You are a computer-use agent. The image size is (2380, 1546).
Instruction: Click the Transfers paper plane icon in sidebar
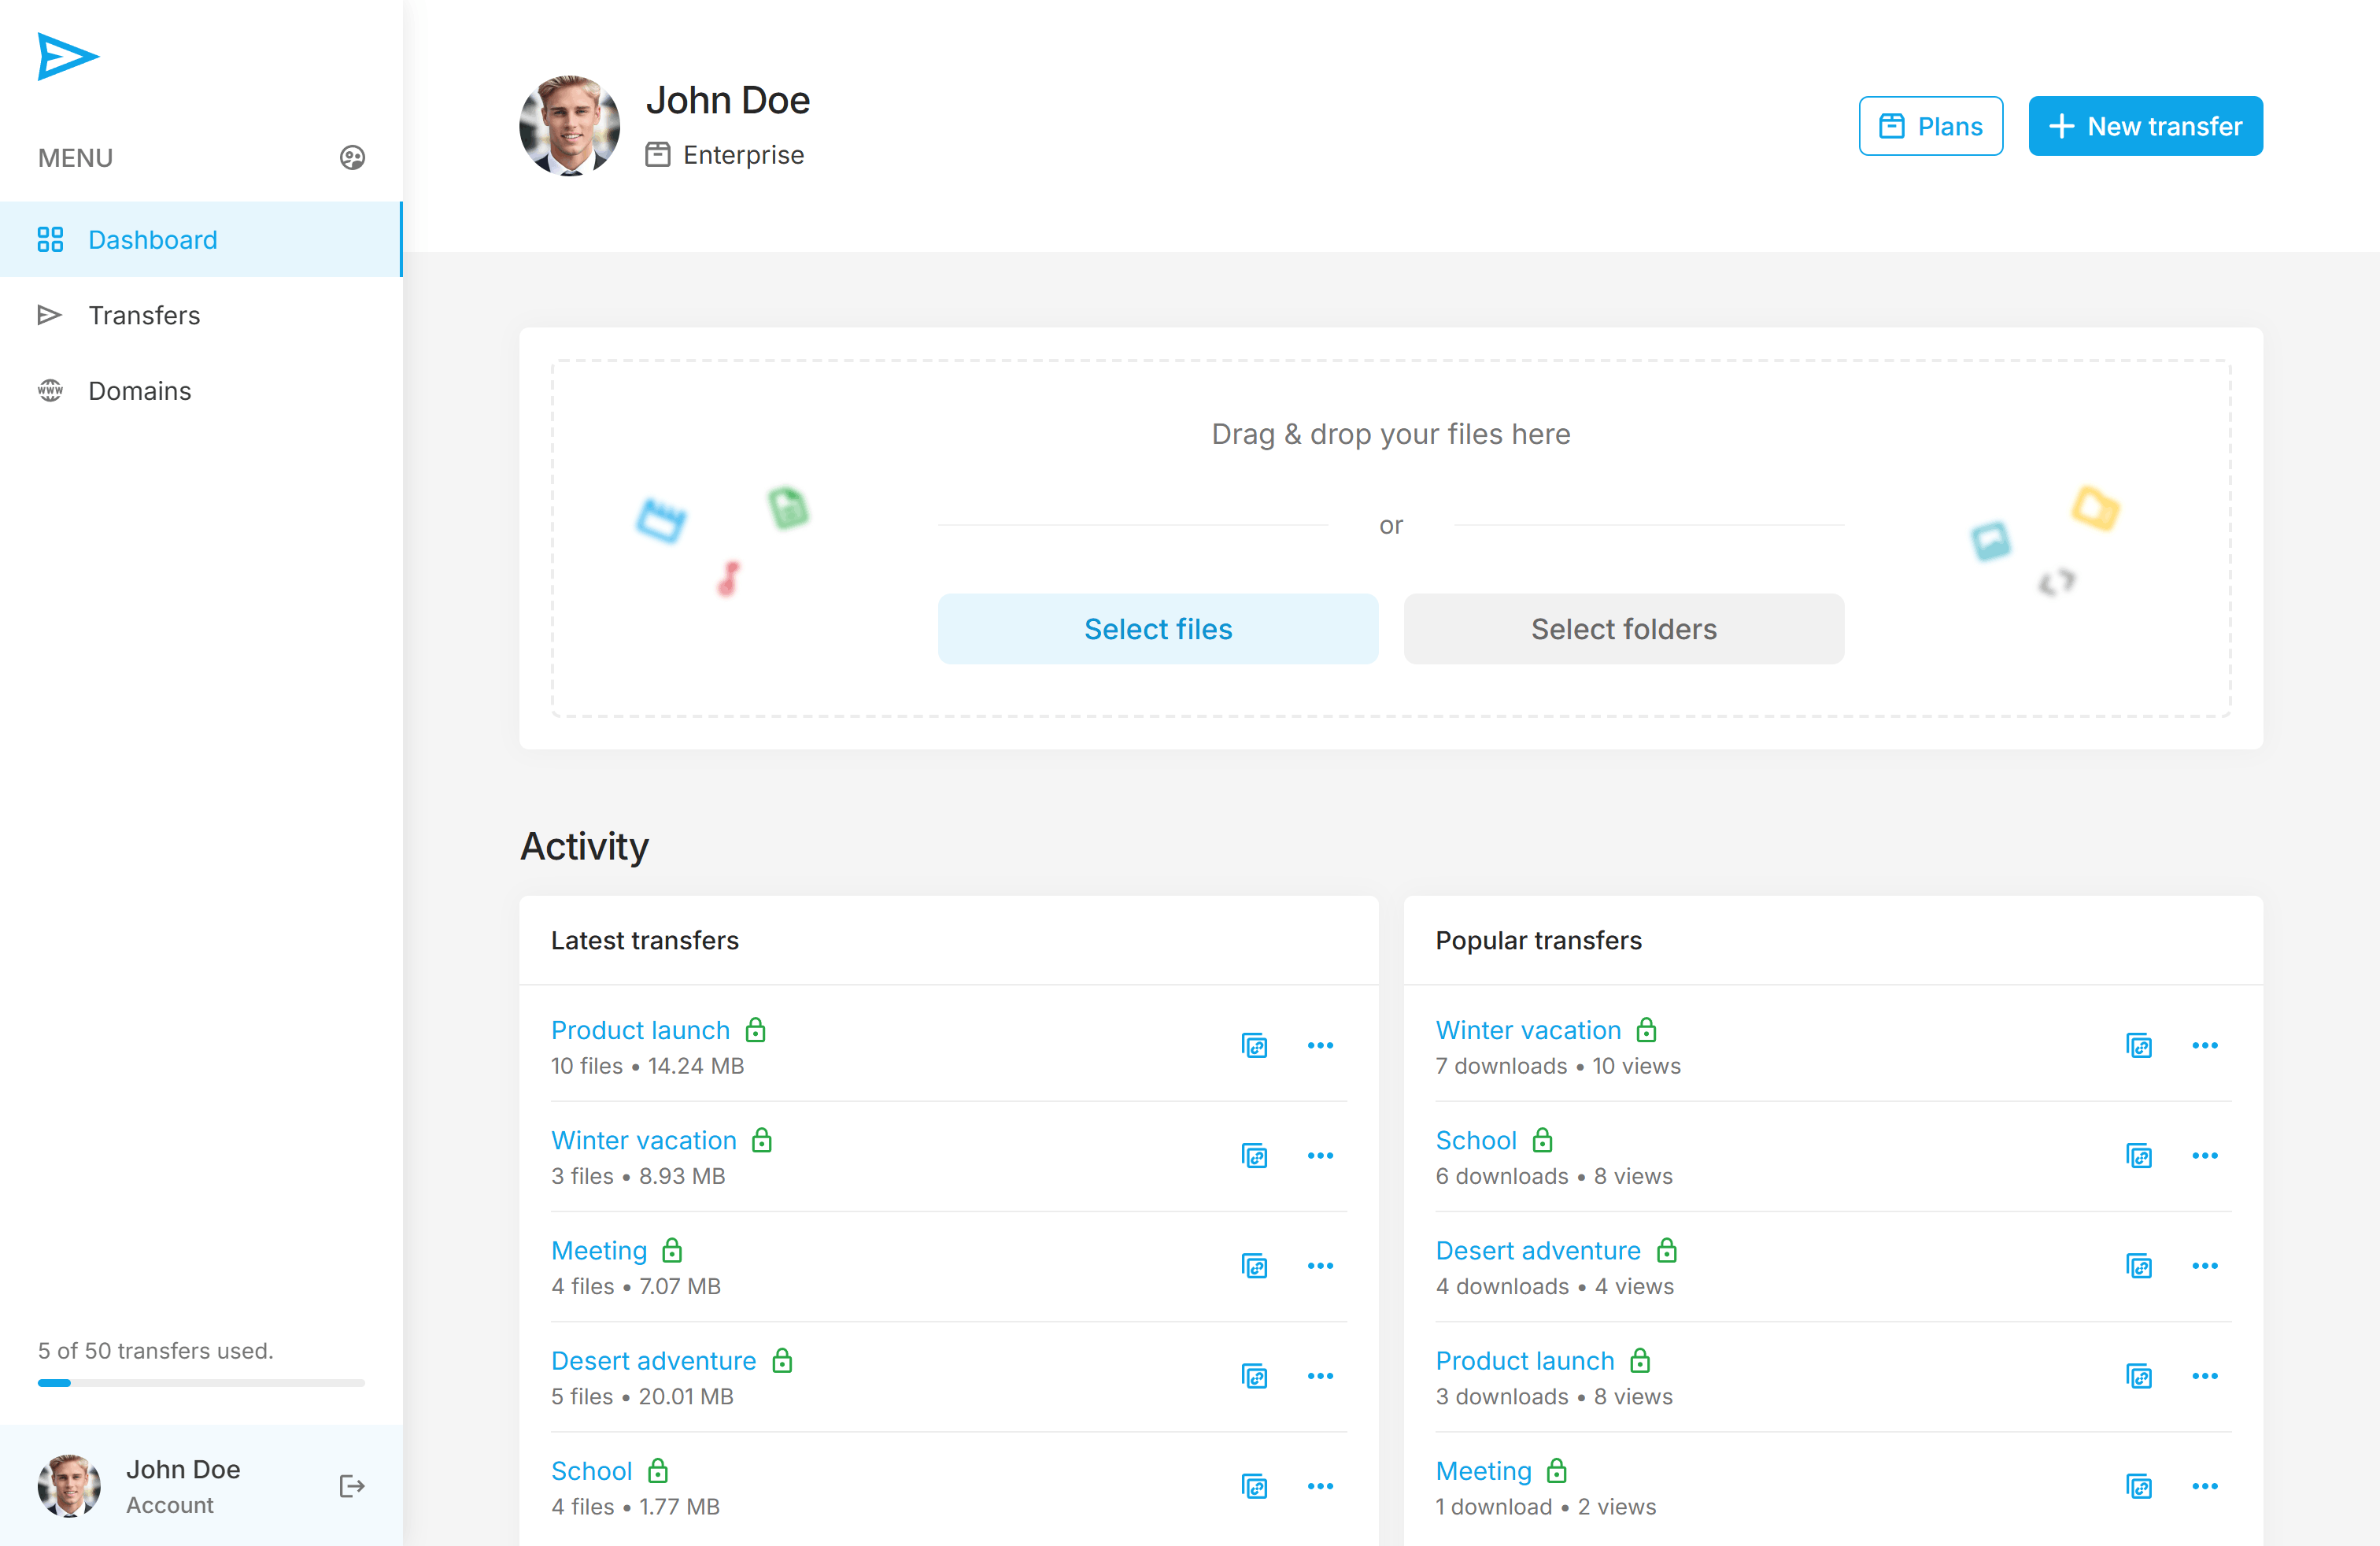[x=51, y=315]
